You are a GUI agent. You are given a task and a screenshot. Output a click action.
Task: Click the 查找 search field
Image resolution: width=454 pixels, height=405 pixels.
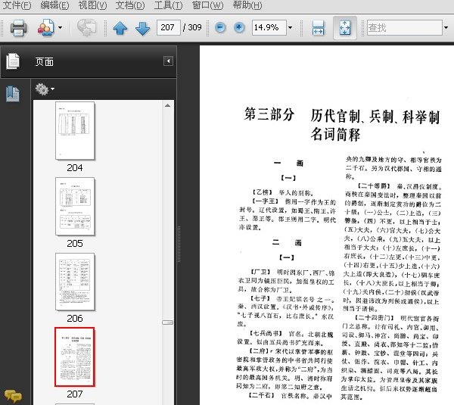click(405, 27)
